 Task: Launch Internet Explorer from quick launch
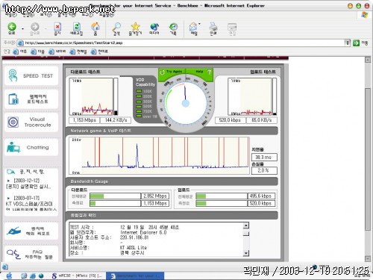(x=33, y=276)
